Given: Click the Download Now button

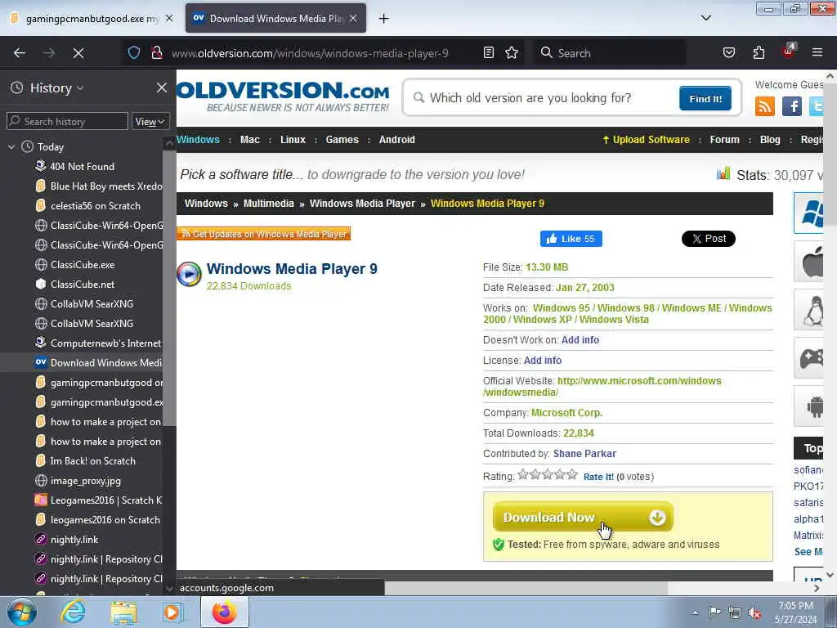Looking at the screenshot, I should (x=583, y=517).
